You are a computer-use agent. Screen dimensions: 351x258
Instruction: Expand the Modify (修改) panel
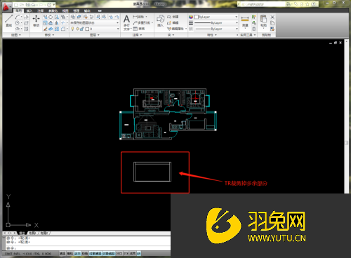coord(49,35)
